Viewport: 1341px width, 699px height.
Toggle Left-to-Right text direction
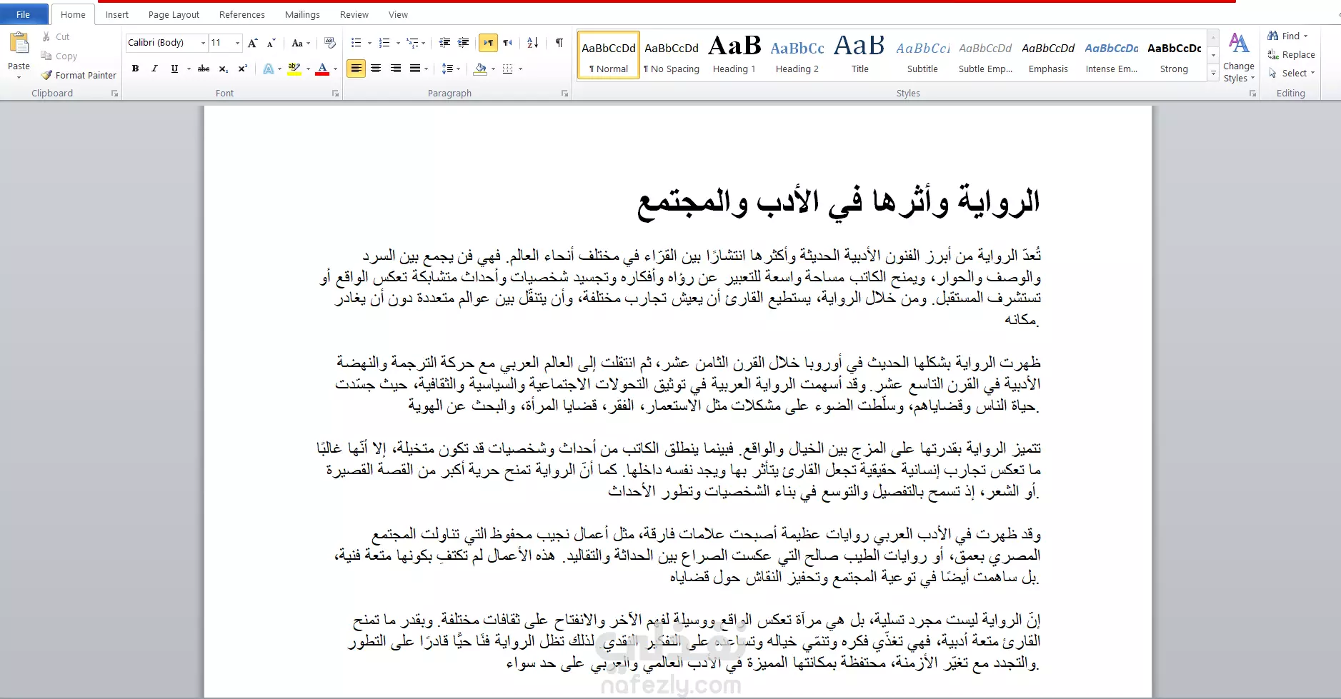488,43
